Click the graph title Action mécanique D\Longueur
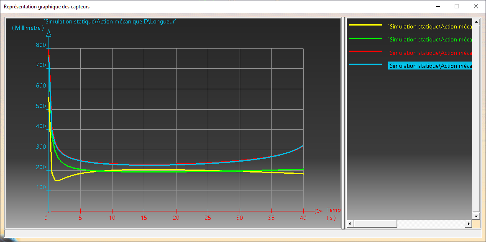Image resolution: width=486 pixels, height=242 pixels. tap(110, 21)
